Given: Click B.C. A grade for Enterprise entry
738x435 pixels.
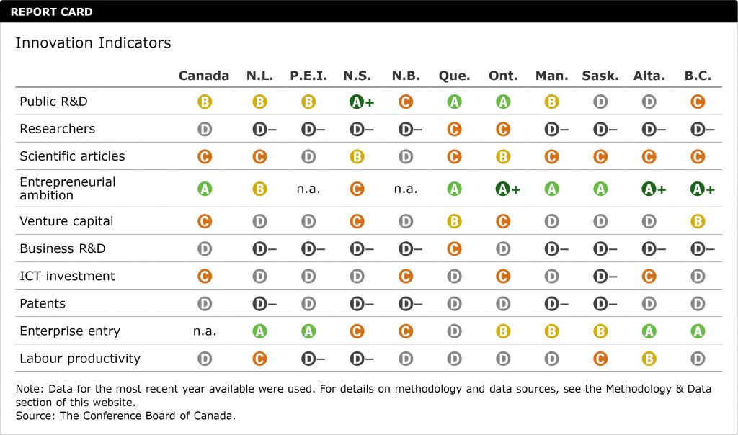Looking at the screenshot, I should coord(697,331).
